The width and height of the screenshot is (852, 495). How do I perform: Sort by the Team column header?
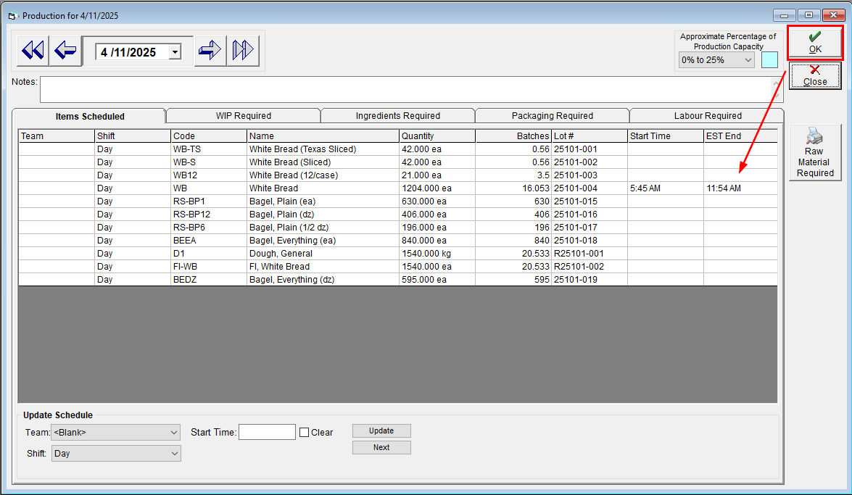[x=57, y=136]
